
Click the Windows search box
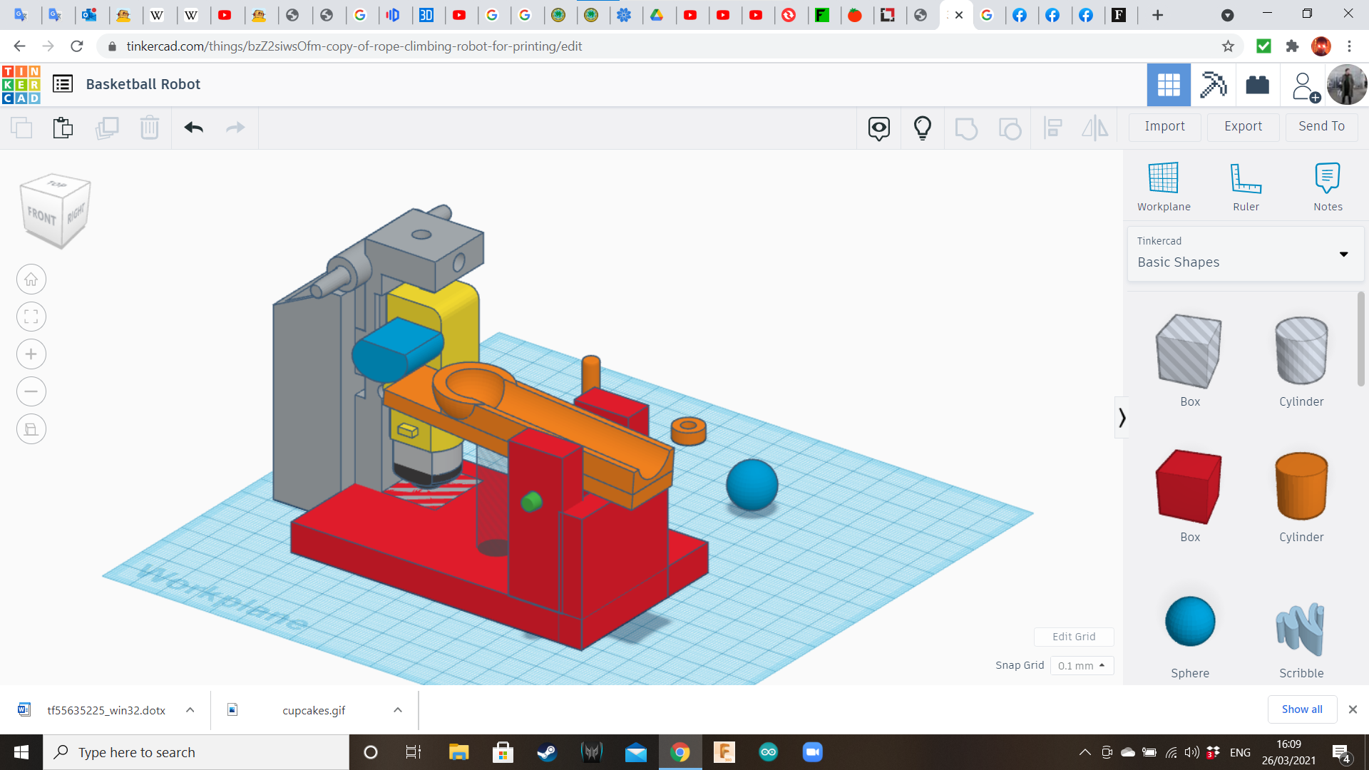196,752
